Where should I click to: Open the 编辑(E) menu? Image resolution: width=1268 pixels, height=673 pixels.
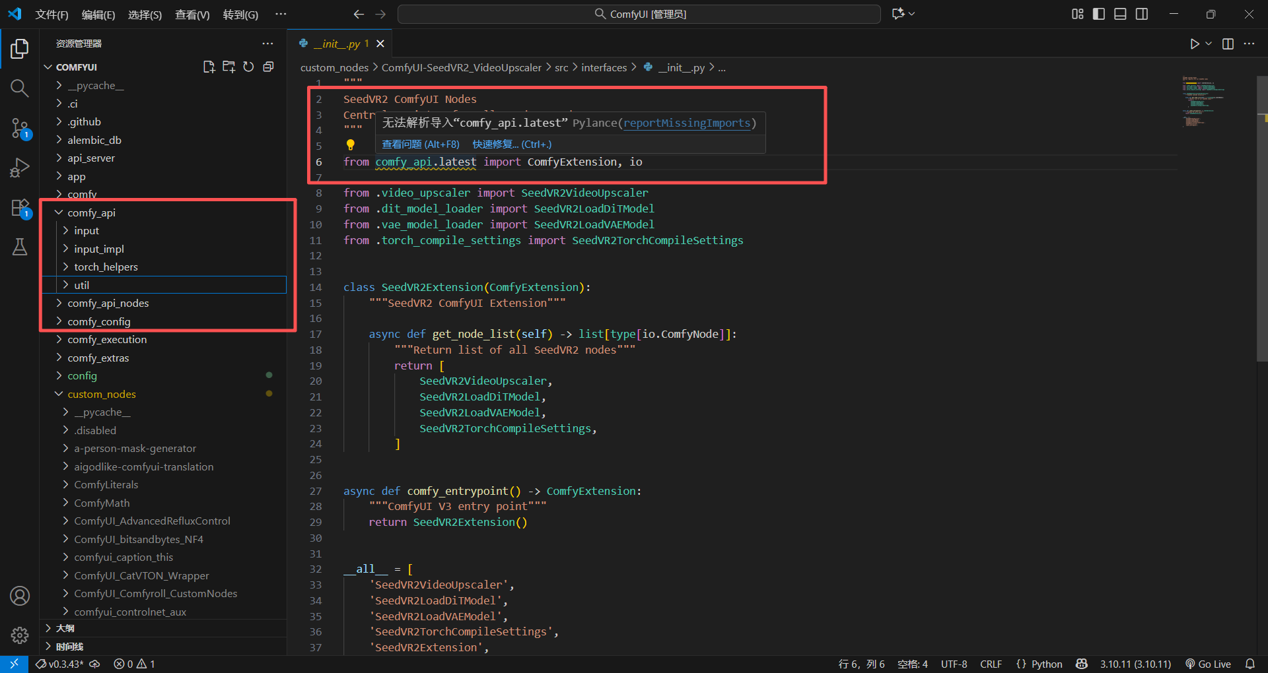(x=98, y=15)
